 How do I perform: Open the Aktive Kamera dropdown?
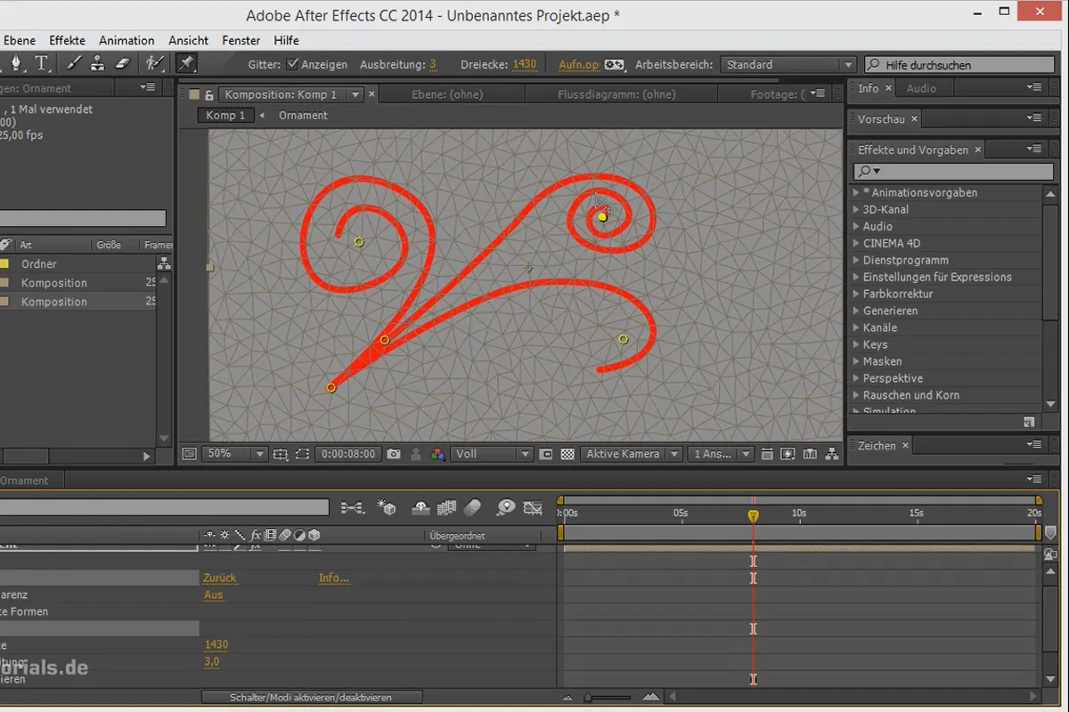632,454
